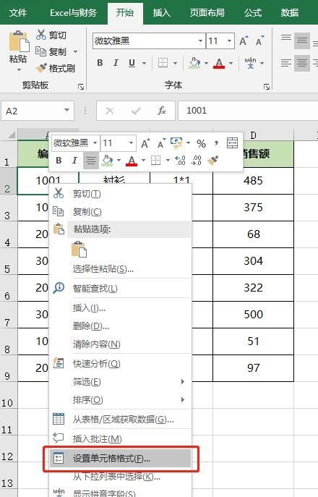
Task: Expand the ribbon Font Color dropdown arrow
Action: pyautogui.click(x=231, y=63)
